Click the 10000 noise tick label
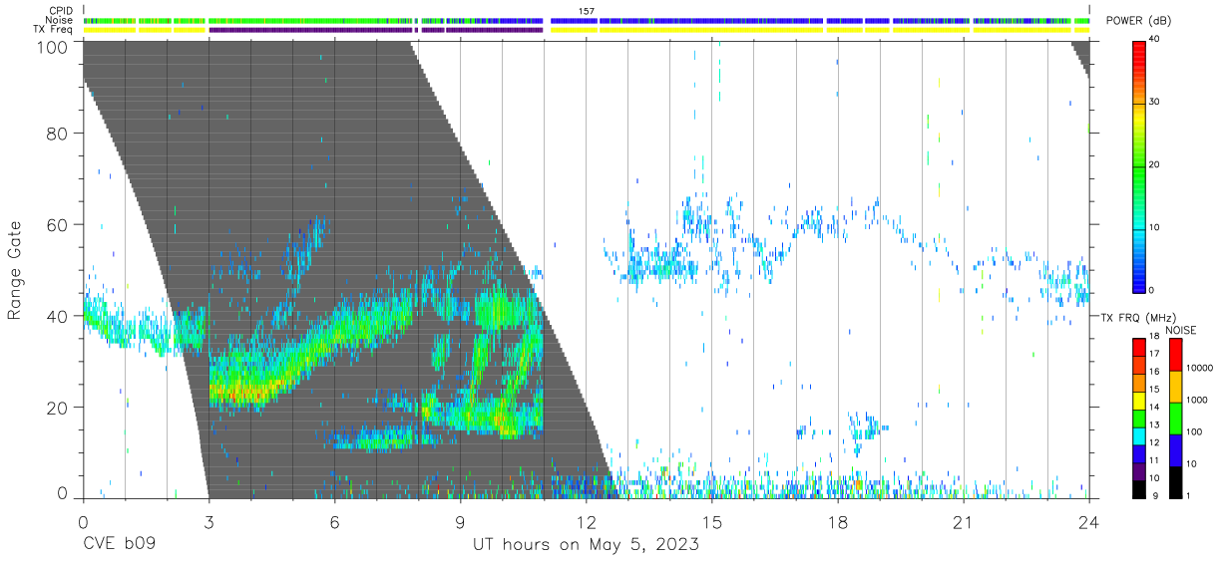 pyautogui.click(x=1201, y=369)
